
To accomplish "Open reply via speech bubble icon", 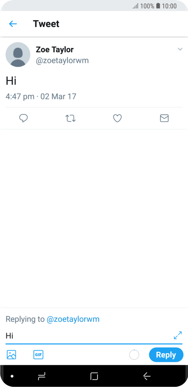I will (23, 119).
